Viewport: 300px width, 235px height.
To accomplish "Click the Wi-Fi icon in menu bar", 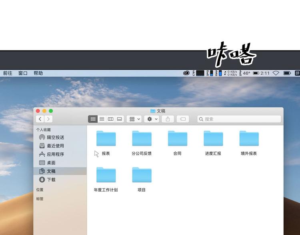I will coord(276,73).
